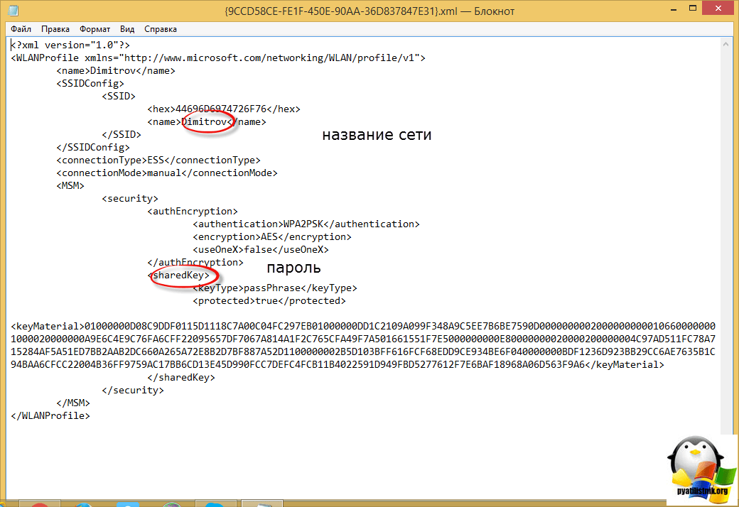The height and width of the screenshot is (507, 739).
Task: Click the pyatilistnik.org penguin logo
Action: [x=696, y=469]
